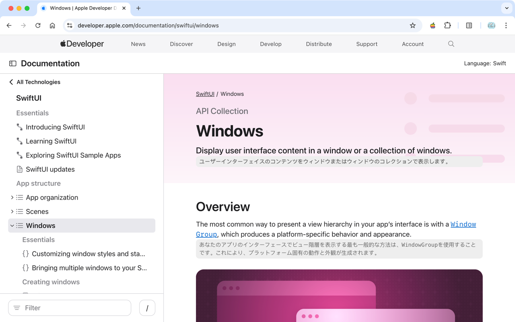Close the Windows Apple Developer tab
This screenshot has height=322, width=515.
[x=124, y=8]
